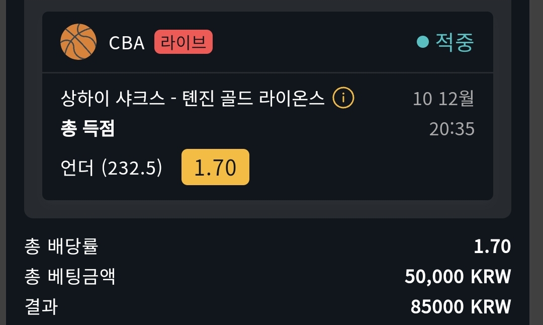Click the right edge scrollbar strip
Viewport: 543px width, 325px height.
point(536,162)
